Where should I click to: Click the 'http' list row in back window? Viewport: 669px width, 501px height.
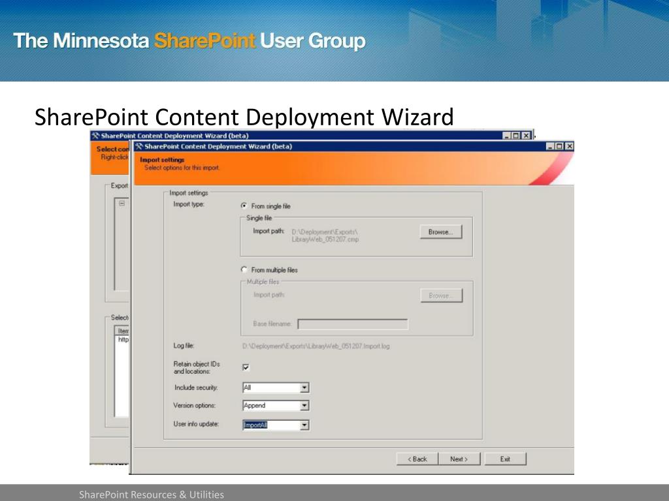[123, 339]
